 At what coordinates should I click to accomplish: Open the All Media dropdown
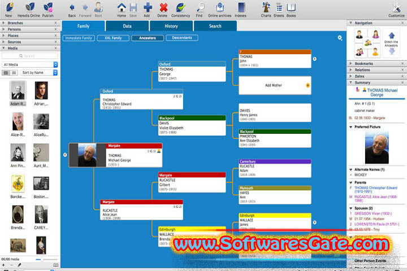point(30,64)
